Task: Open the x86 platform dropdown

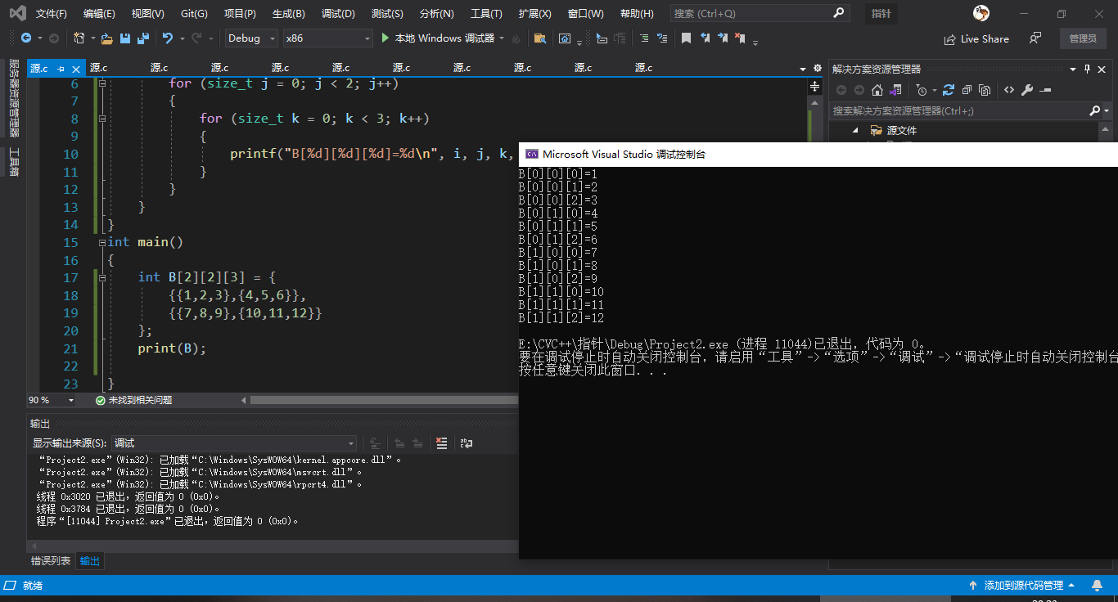Action: pyautogui.click(x=328, y=38)
